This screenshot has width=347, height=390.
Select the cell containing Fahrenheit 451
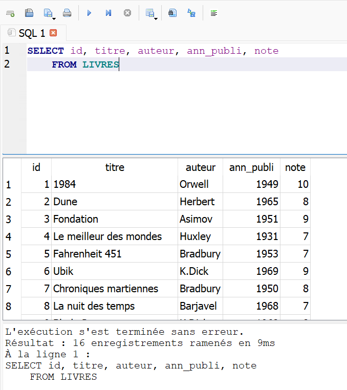(x=88, y=254)
